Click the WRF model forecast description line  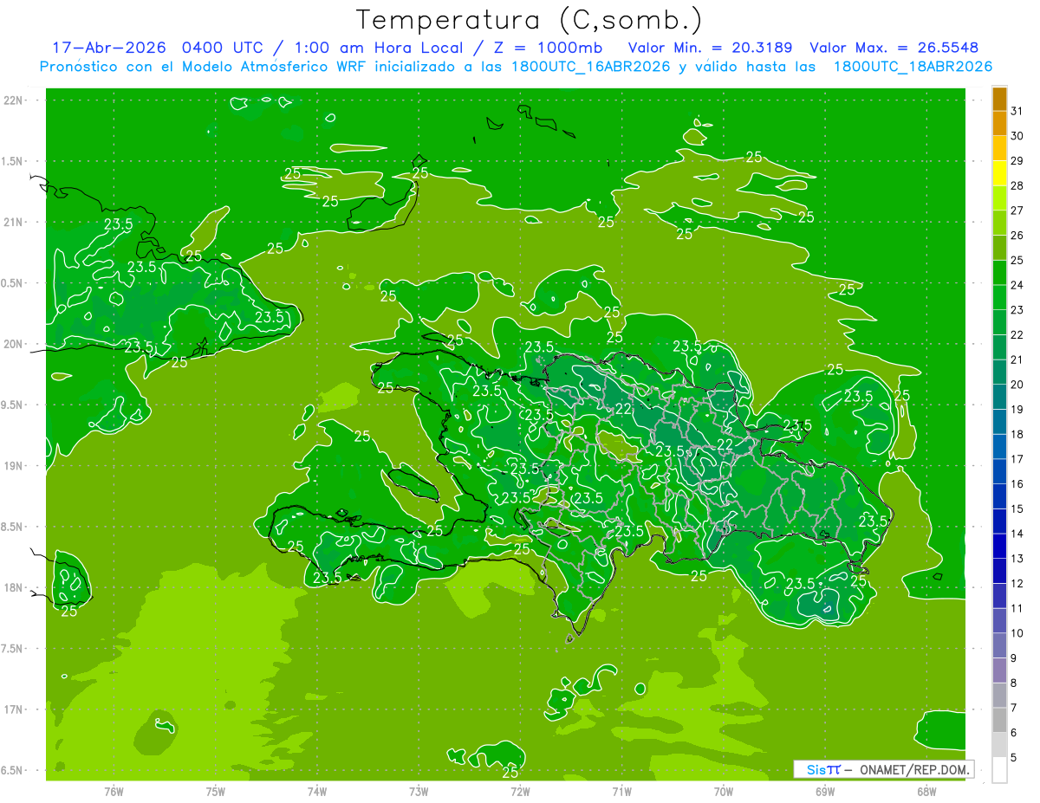click(x=517, y=67)
